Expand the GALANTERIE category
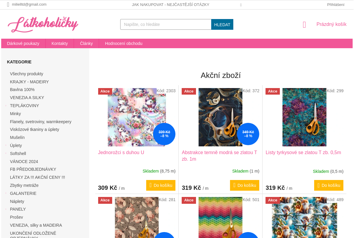 click(6, 193)
